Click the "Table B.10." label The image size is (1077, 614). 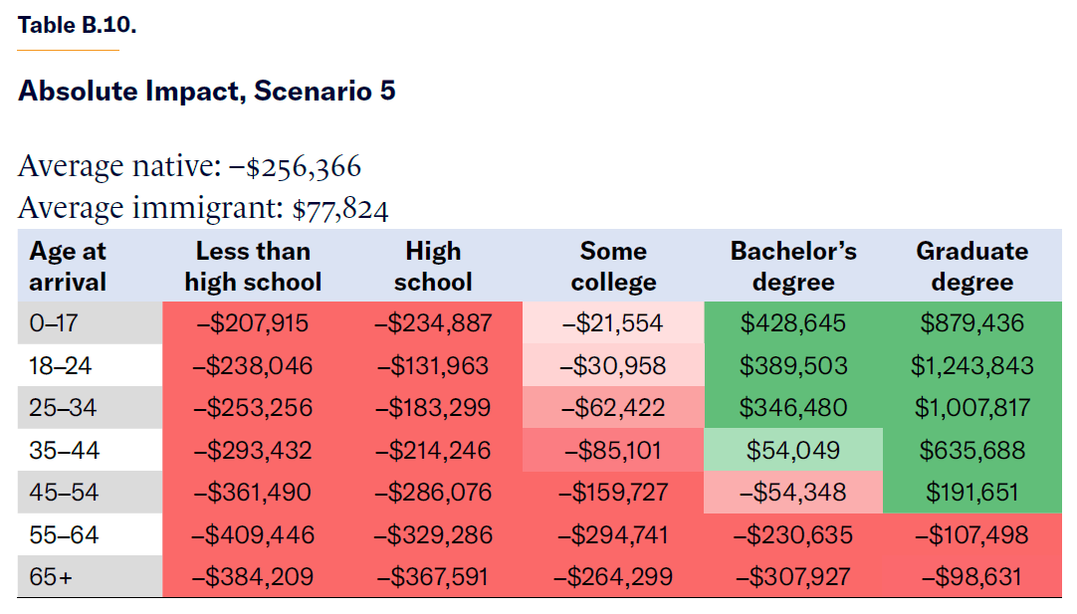tap(77, 25)
